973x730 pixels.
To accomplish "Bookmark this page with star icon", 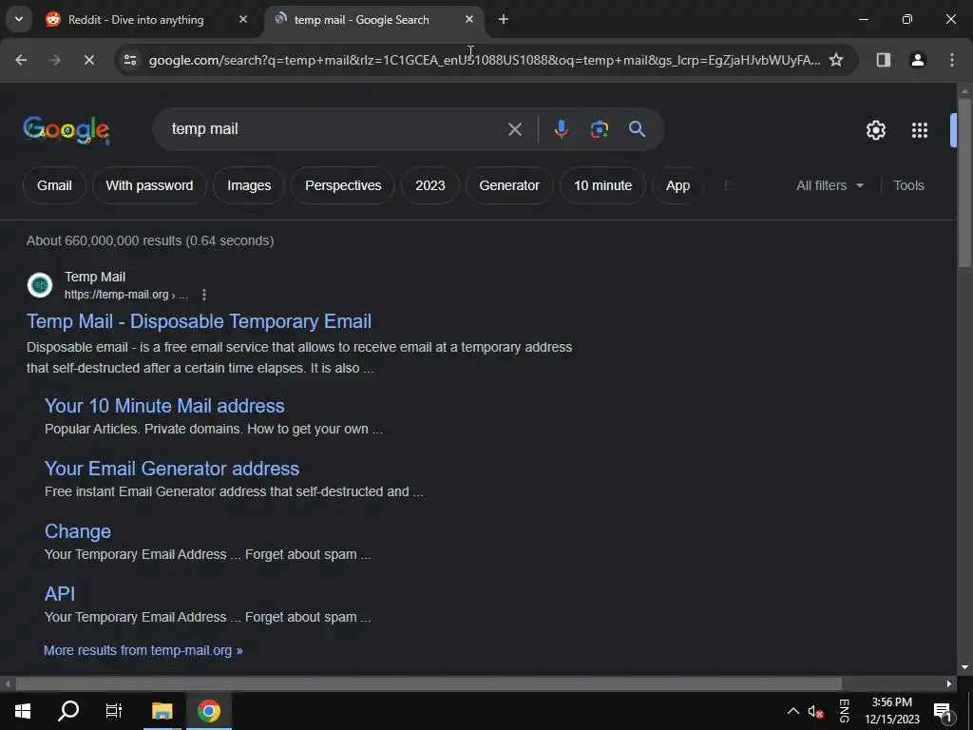I will click(836, 60).
